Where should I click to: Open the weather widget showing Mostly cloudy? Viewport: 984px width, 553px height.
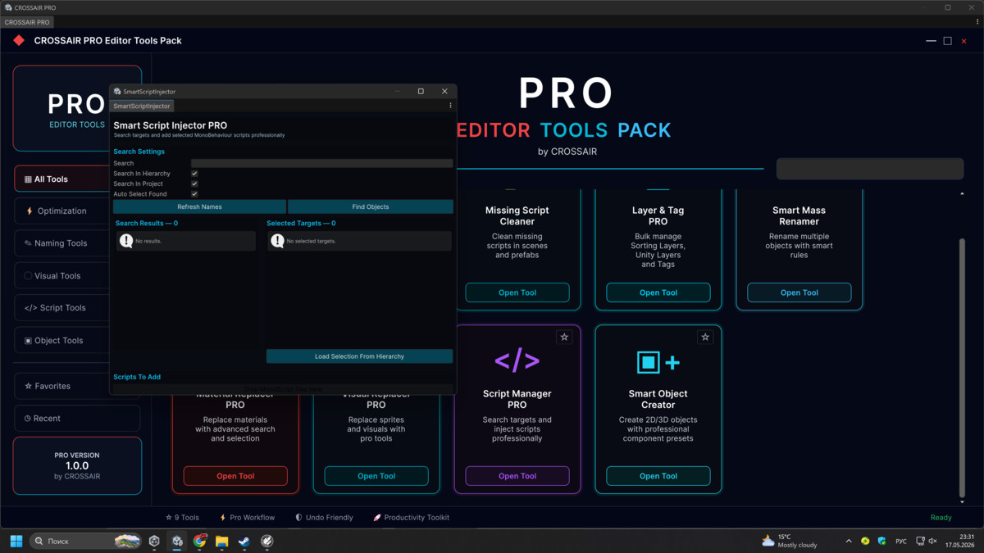point(789,541)
